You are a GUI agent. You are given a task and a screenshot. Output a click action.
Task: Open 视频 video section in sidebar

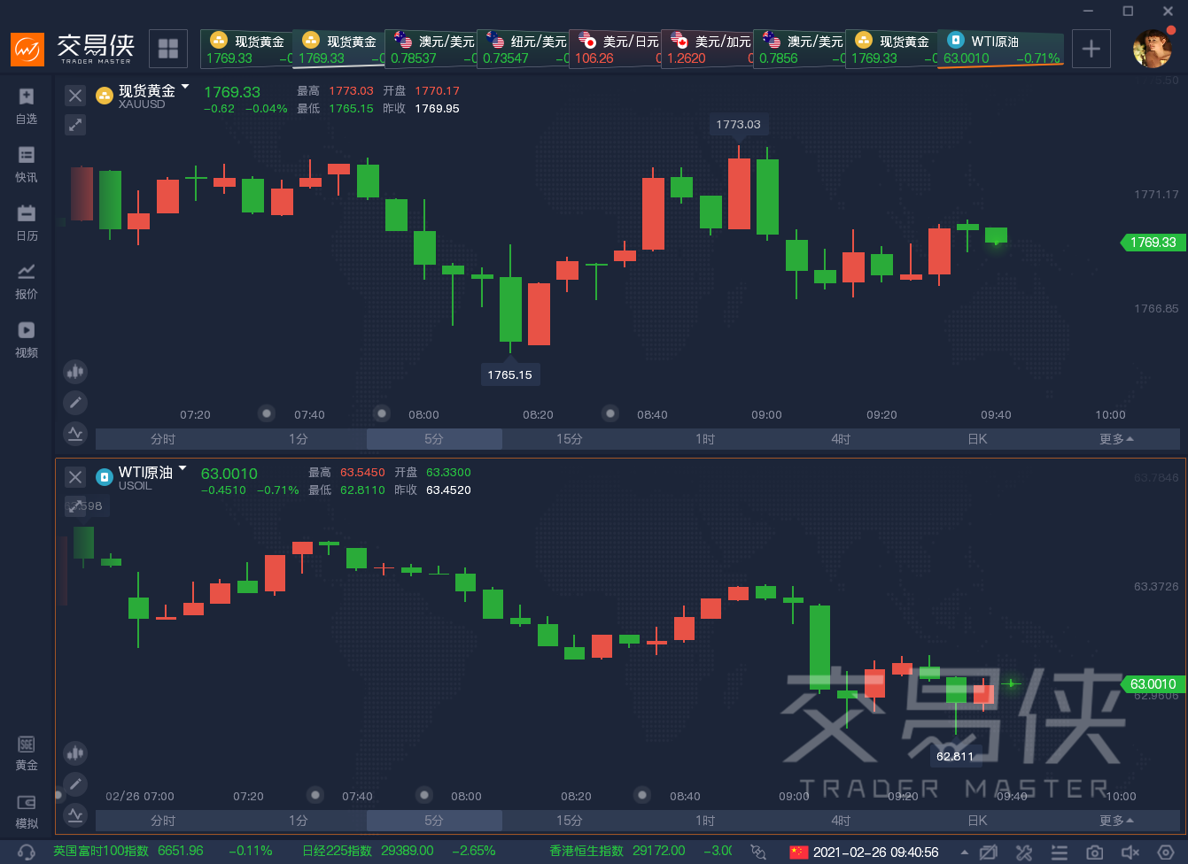27,340
